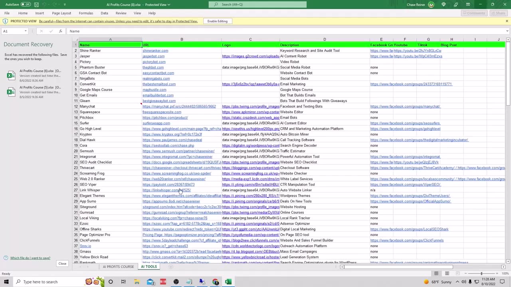Click Which file do I want to save link
The image size is (511, 287).
[30, 258]
